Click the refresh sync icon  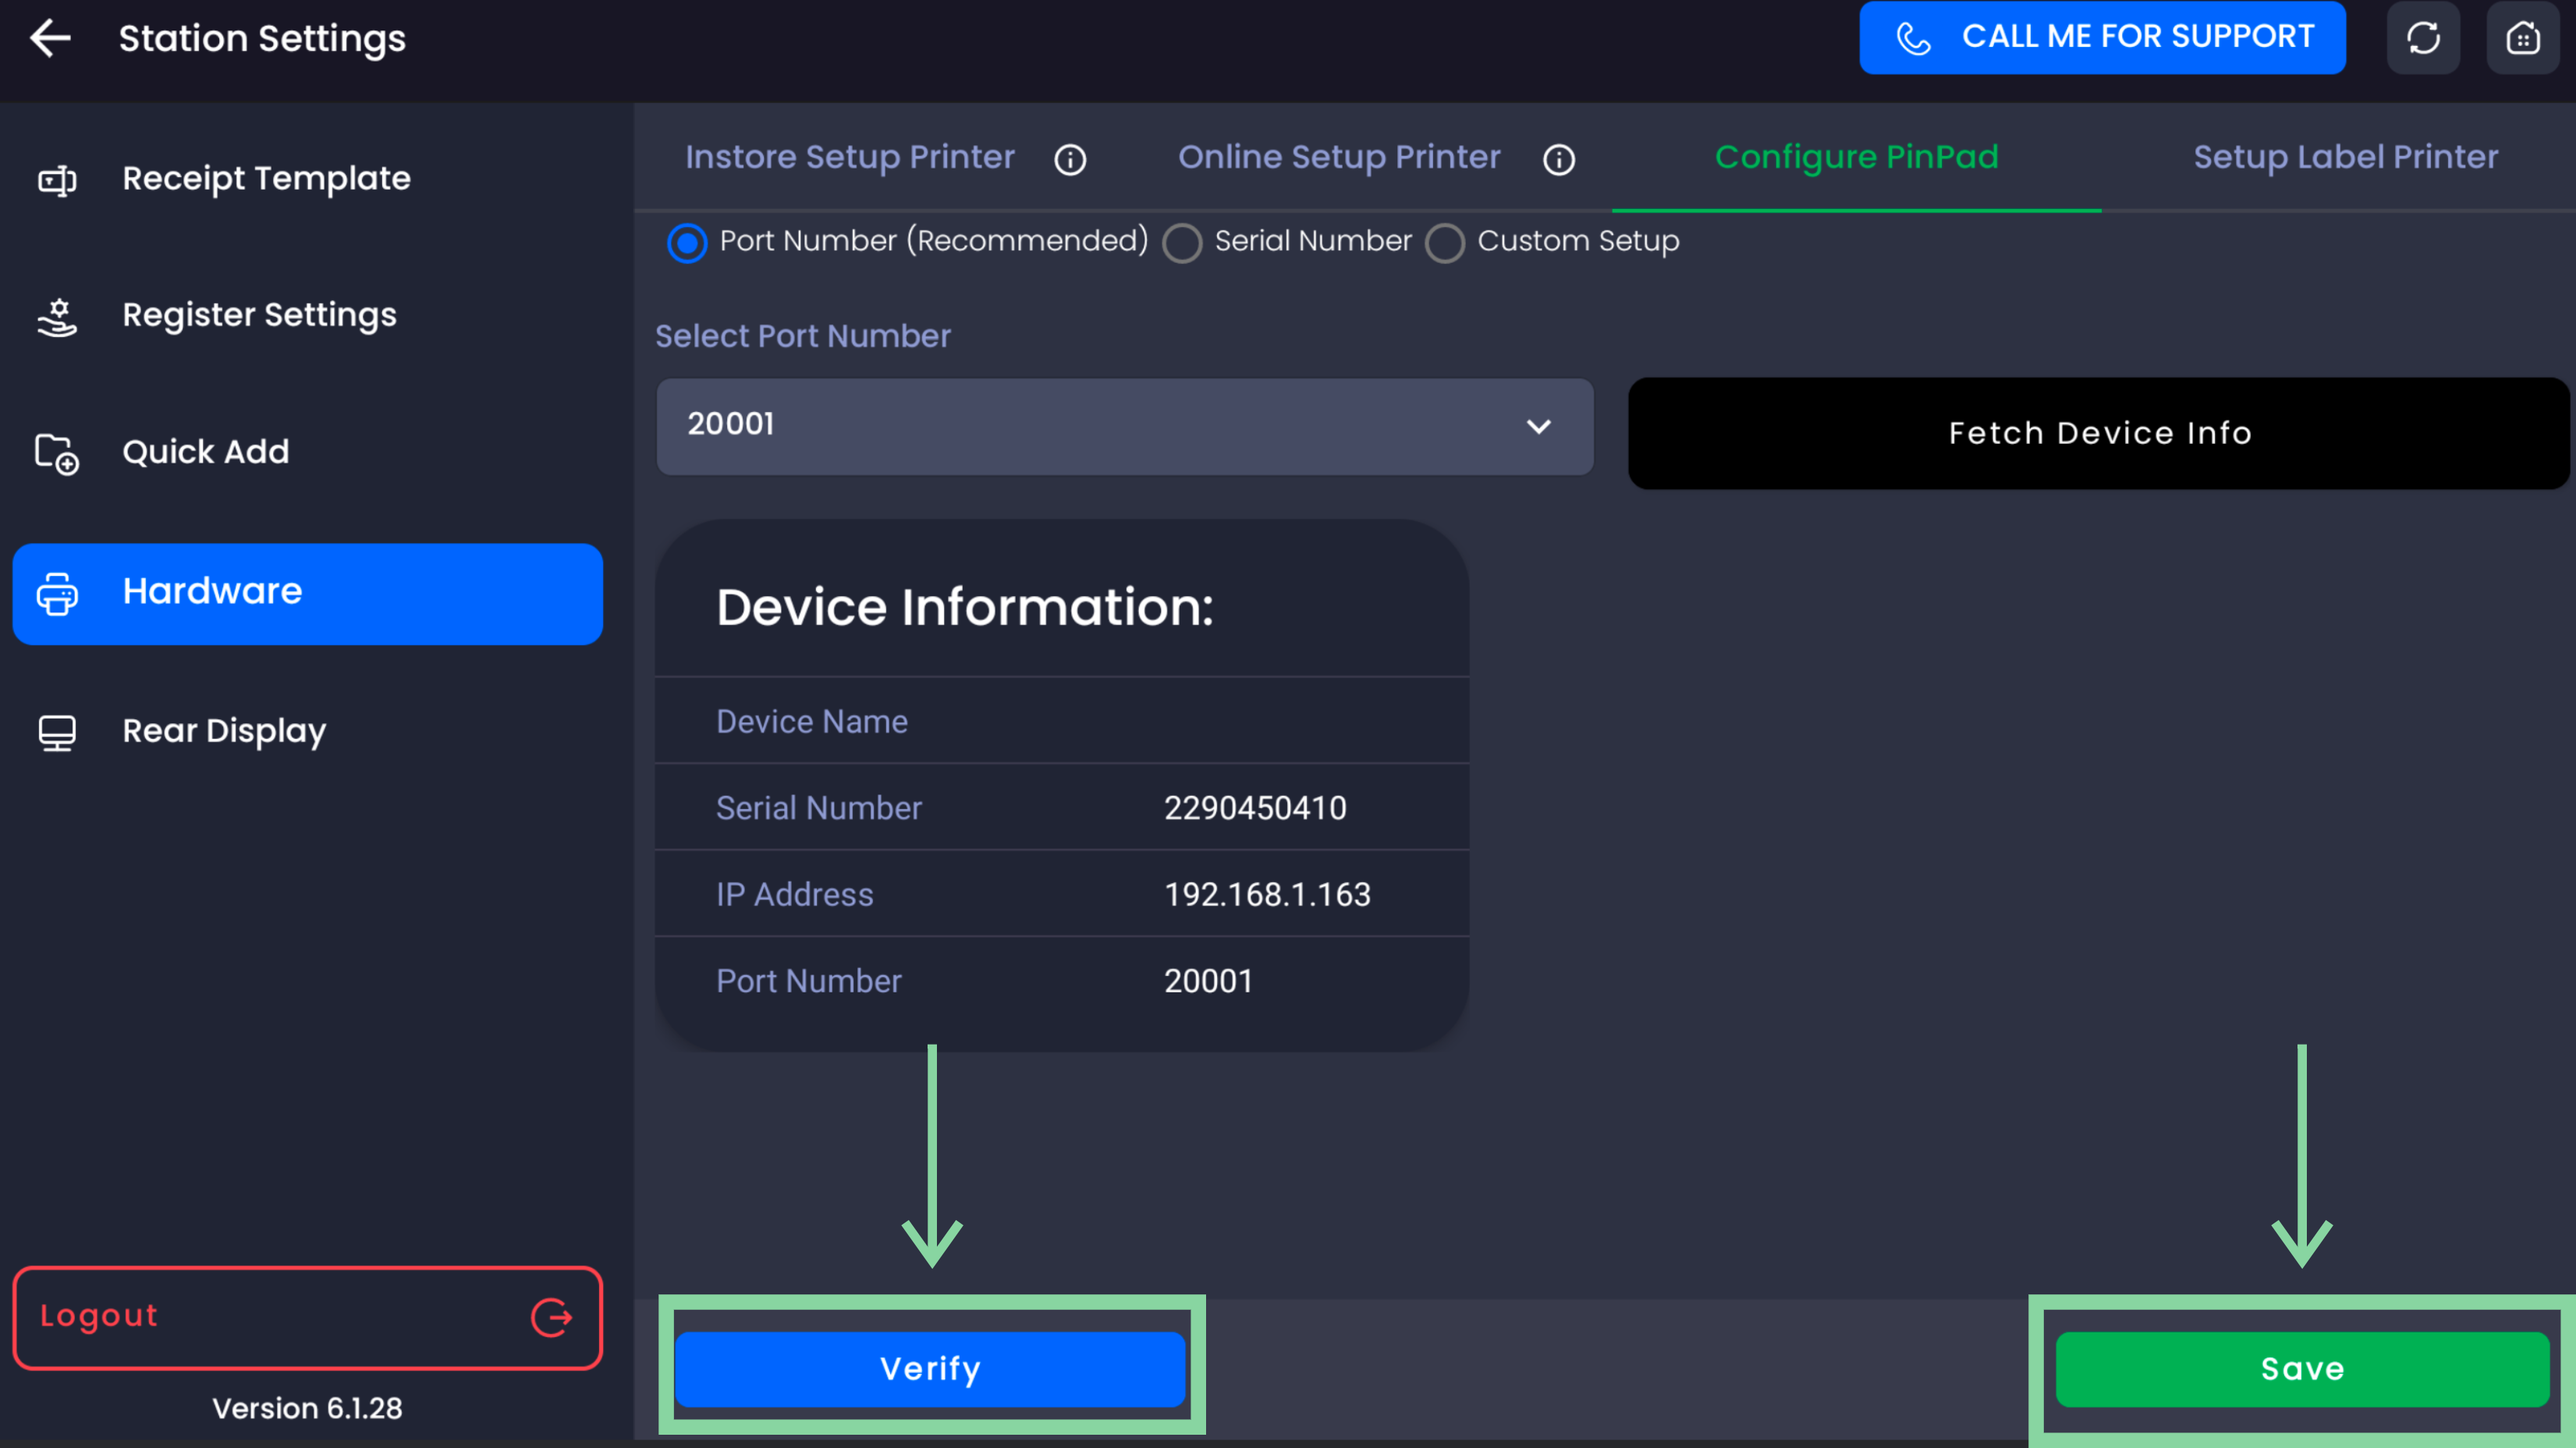point(2422,39)
